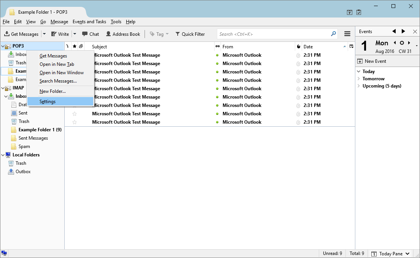Click in the Search input field
This screenshot has width=420, height=258.
(274, 34)
